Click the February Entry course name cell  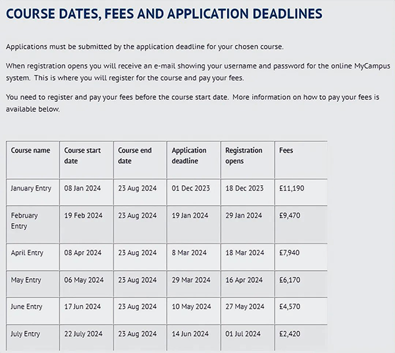[x=25, y=220]
